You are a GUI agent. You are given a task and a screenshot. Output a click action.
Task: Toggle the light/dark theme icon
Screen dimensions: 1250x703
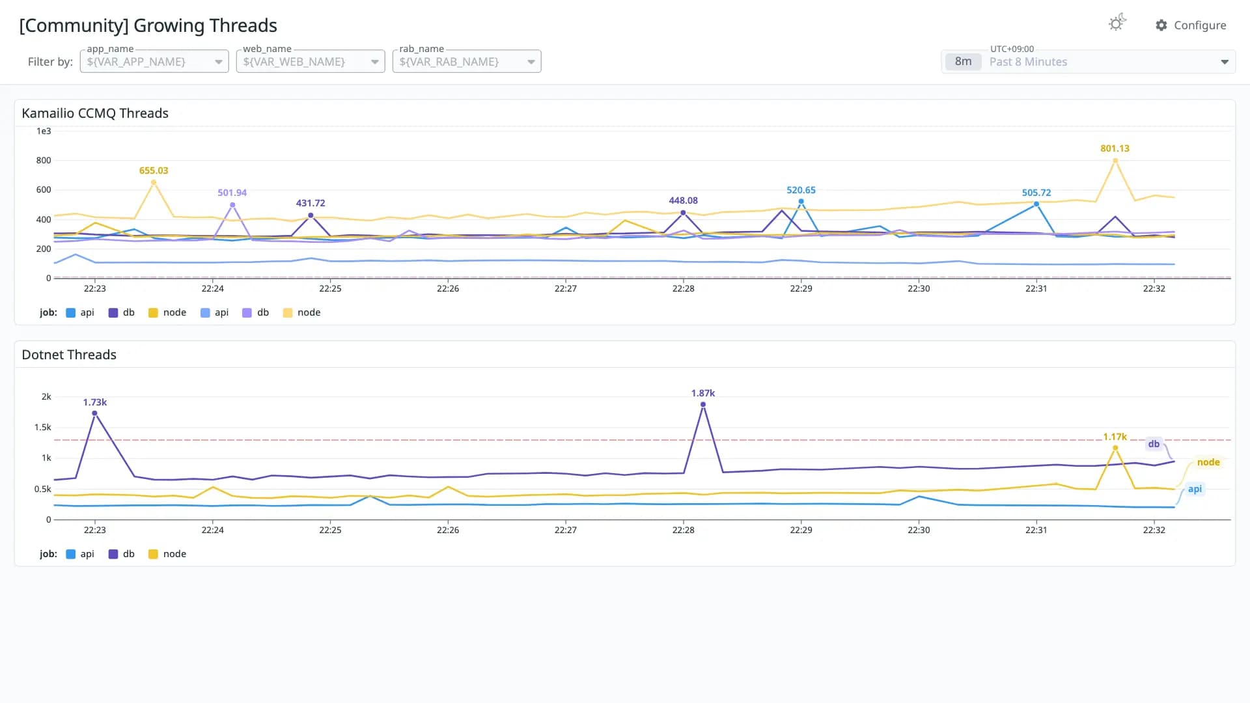[x=1117, y=23]
